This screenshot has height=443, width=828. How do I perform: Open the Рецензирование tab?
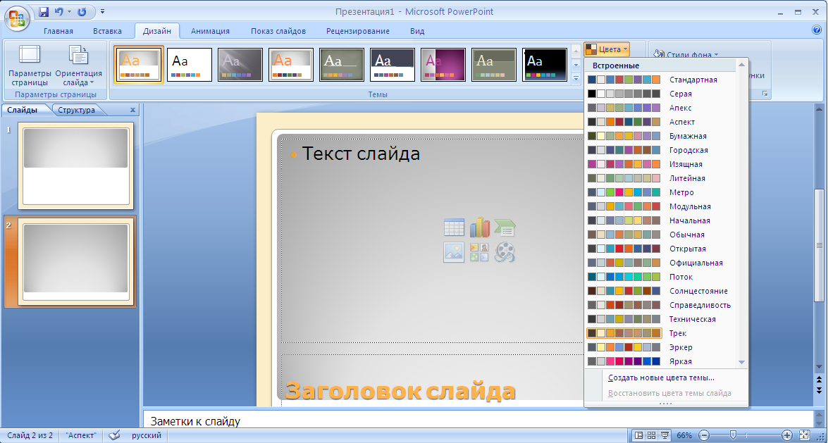click(x=357, y=31)
